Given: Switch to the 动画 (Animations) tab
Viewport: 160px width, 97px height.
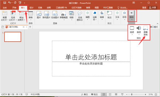Looking at the screenshot, I should (x=49, y=7).
